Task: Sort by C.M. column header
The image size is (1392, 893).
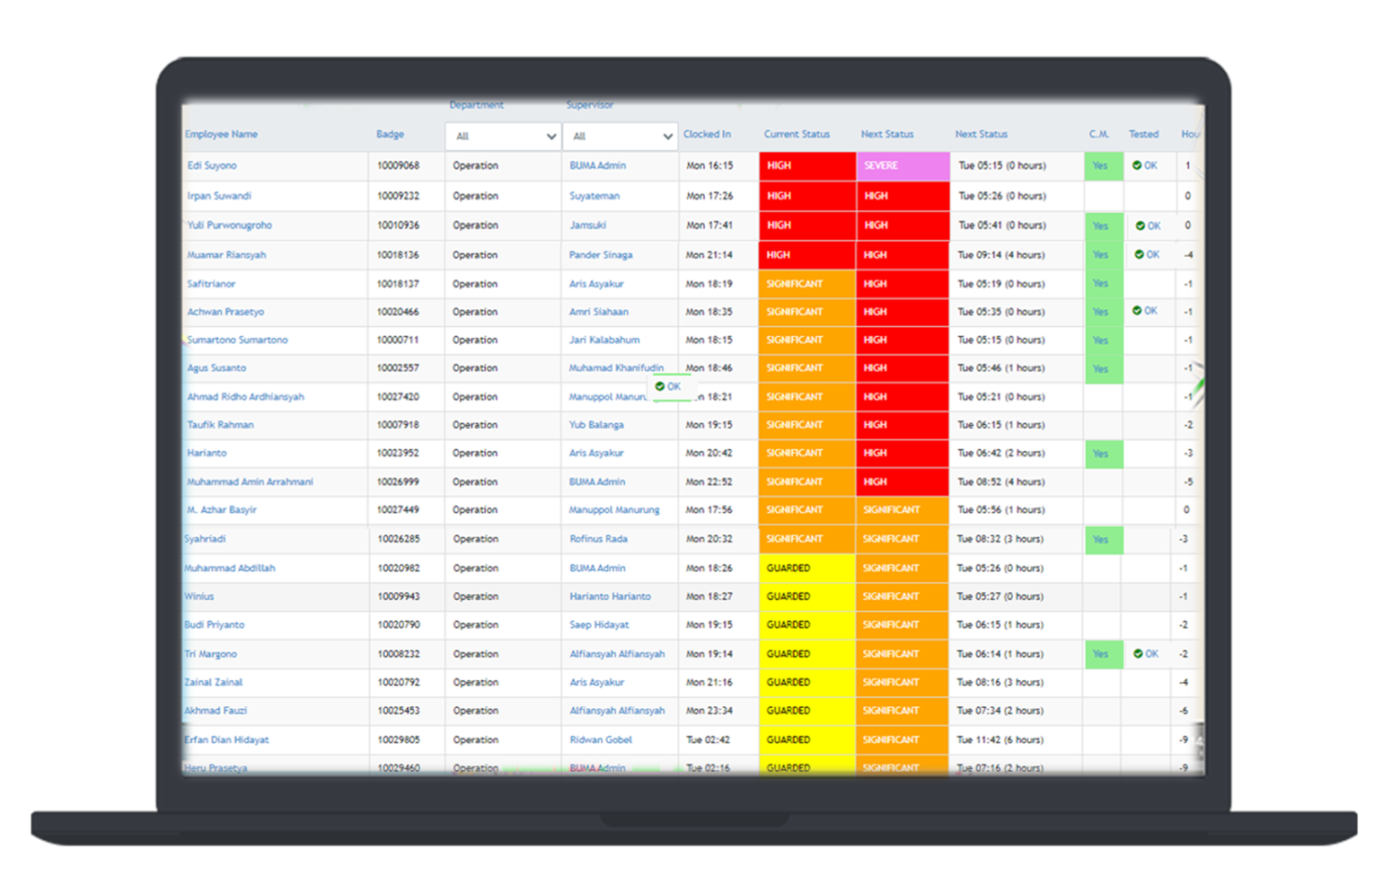Action: (x=1099, y=134)
